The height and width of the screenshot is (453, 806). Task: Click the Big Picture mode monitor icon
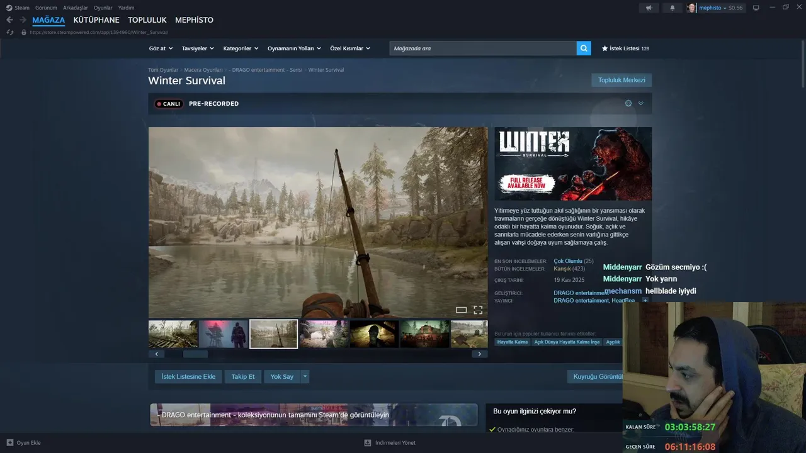tap(756, 8)
